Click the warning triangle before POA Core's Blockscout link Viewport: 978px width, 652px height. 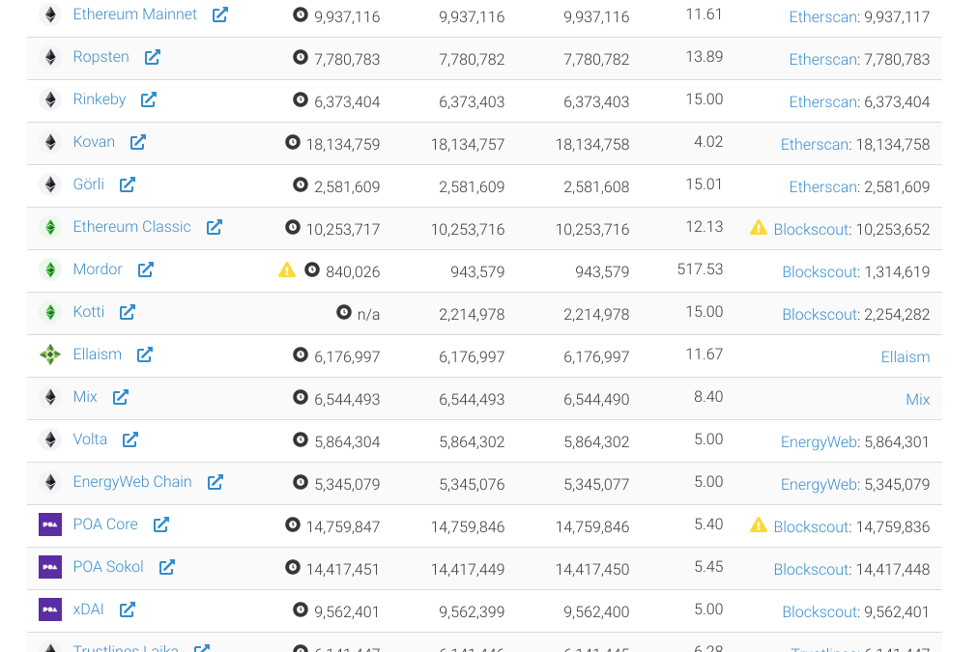pos(760,526)
